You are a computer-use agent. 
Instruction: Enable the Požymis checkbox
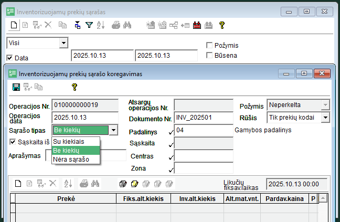(209, 46)
